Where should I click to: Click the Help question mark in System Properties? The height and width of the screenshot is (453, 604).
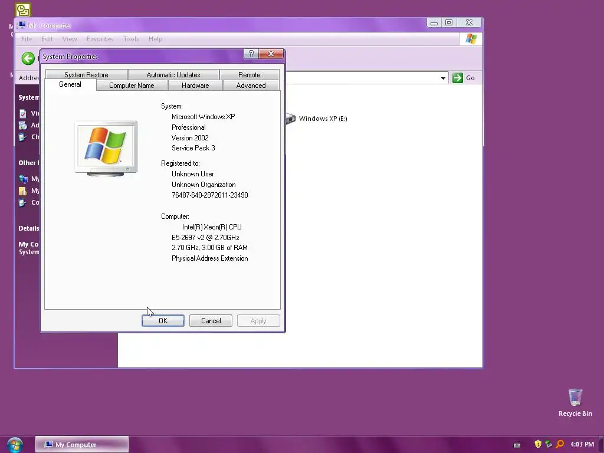tap(251, 54)
